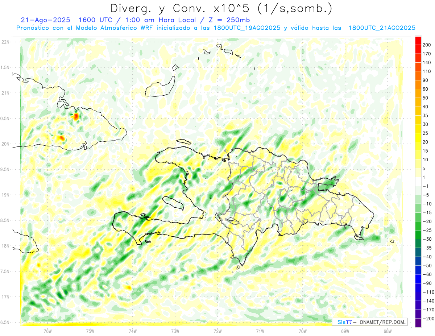Click the colorbar label "170"

pos(427,54)
